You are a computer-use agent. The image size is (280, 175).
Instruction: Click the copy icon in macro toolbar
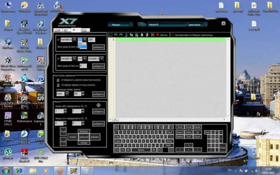tap(132, 35)
